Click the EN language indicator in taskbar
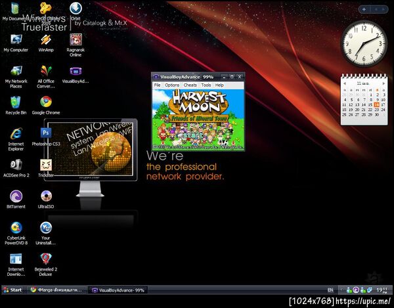 click(x=330, y=290)
